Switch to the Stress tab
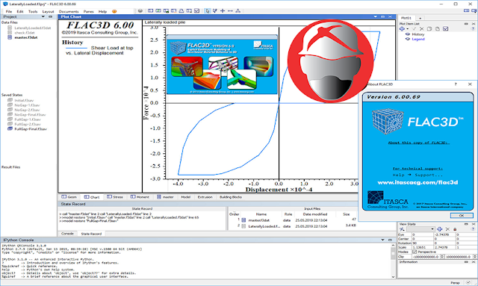 point(115,197)
